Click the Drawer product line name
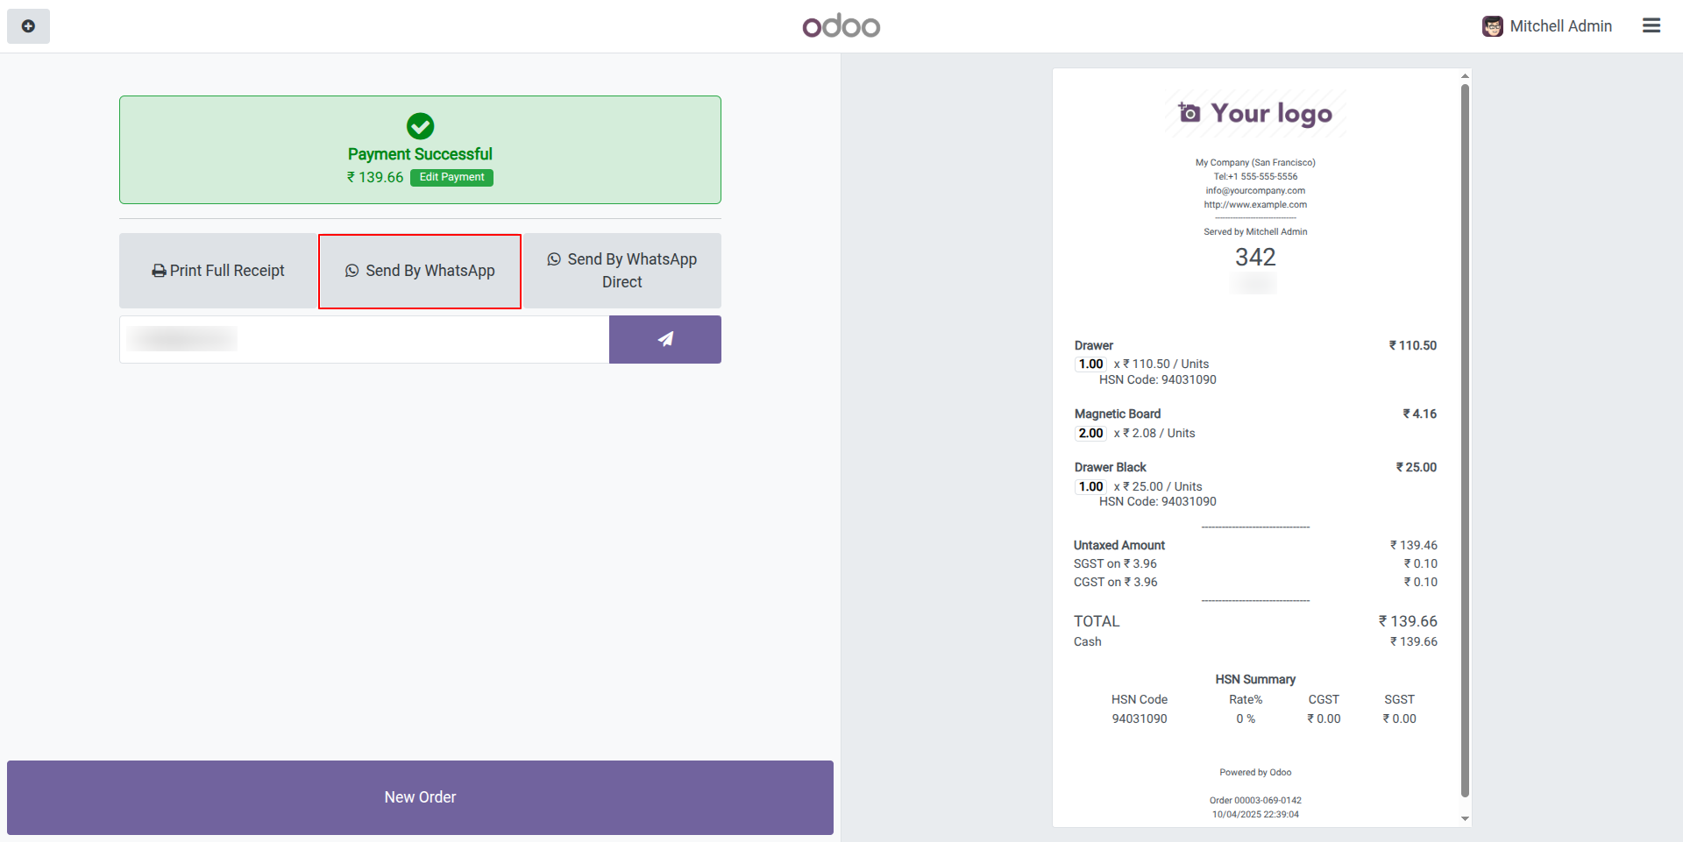Screen dimensions: 1683x842 point(1094,345)
